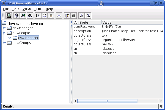Viewport: 165px width, 110px height.
Task: Click the globe search toolbar icon
Action: point(23,16)
